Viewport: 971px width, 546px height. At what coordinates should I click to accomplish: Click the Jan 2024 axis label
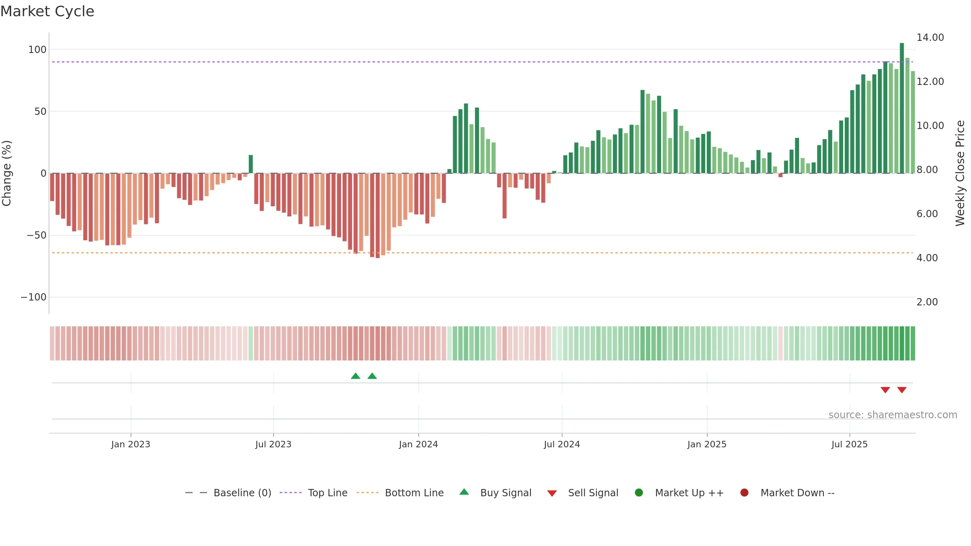point(418,444)
